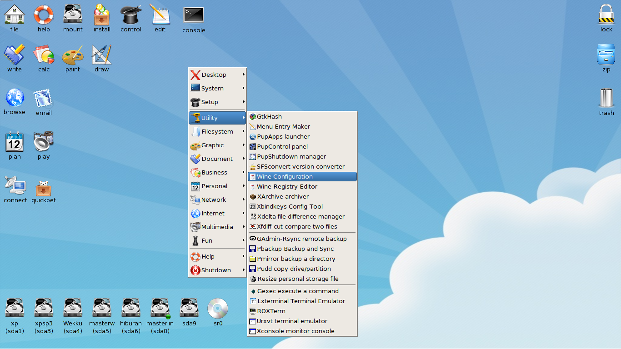
Task: Expand the Desktop submenu
Action: 217,75
